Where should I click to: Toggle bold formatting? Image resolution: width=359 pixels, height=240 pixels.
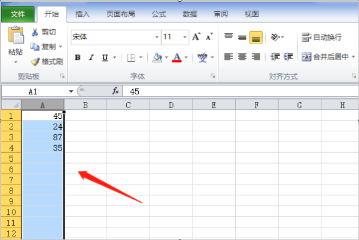[x=78, y=57]
